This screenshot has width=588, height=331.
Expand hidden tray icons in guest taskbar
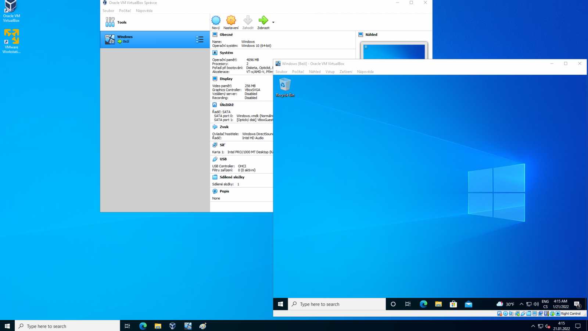pos(521,304)
